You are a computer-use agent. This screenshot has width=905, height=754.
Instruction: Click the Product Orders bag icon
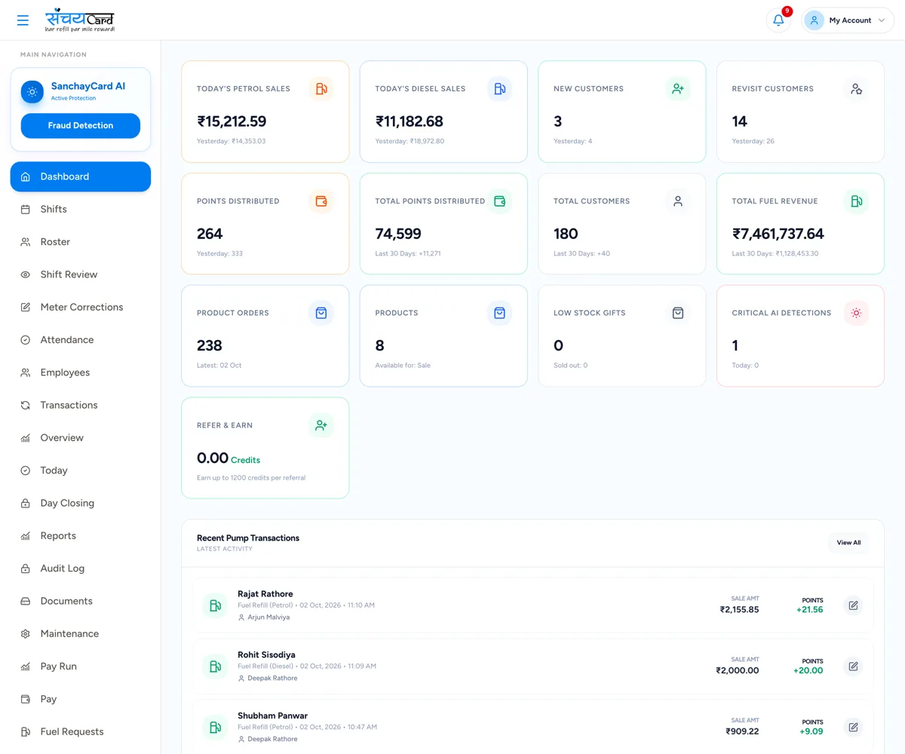[x=321, y=313]
